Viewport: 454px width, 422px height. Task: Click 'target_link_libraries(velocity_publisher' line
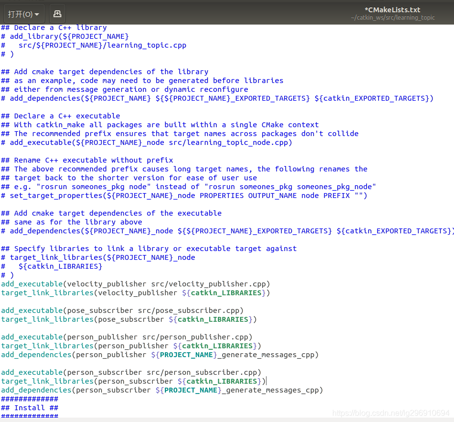point(135,293)
